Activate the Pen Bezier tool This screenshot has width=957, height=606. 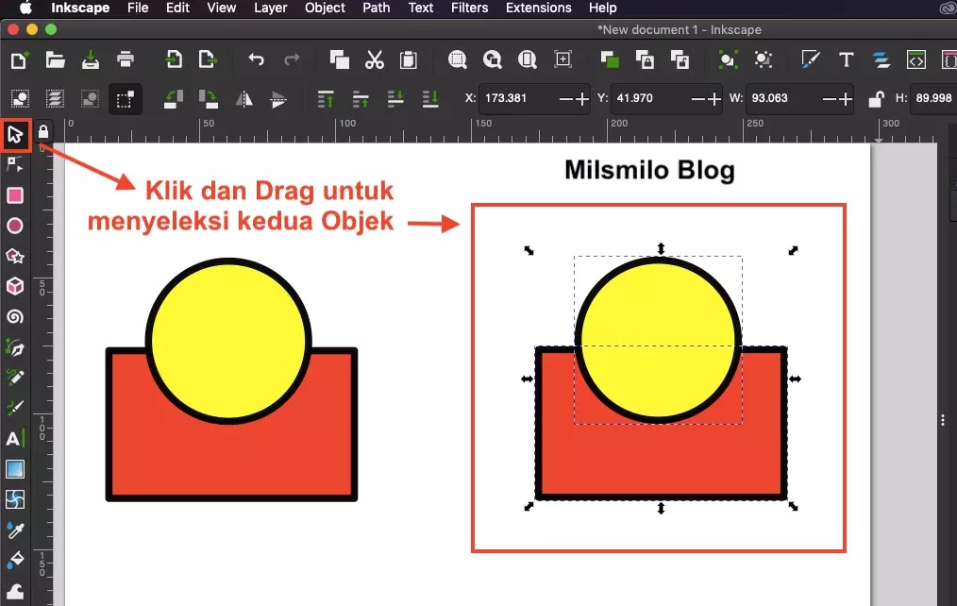coord(15,348)
